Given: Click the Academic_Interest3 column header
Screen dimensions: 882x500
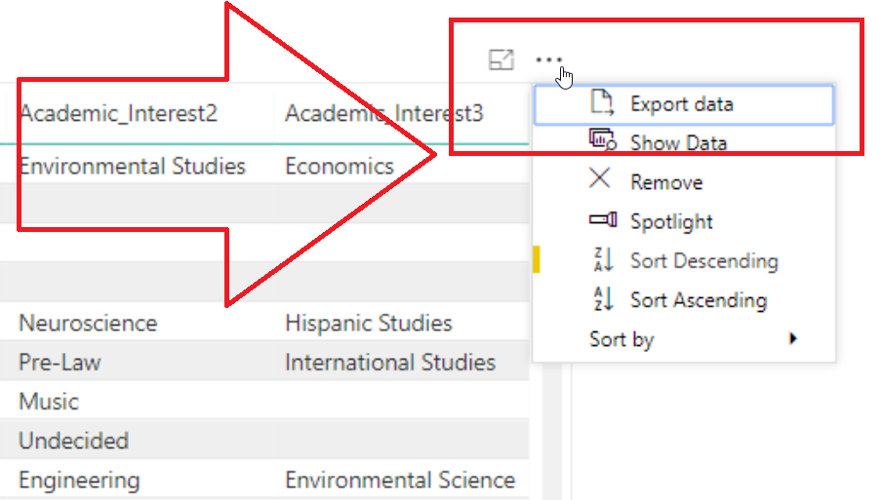Looking at the screenshot, I should (384, 113).
